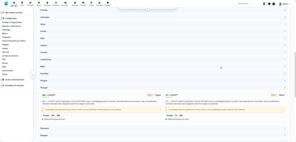Open the Tickets menu
Screen dimensions: 296x142
click(83, 4)
